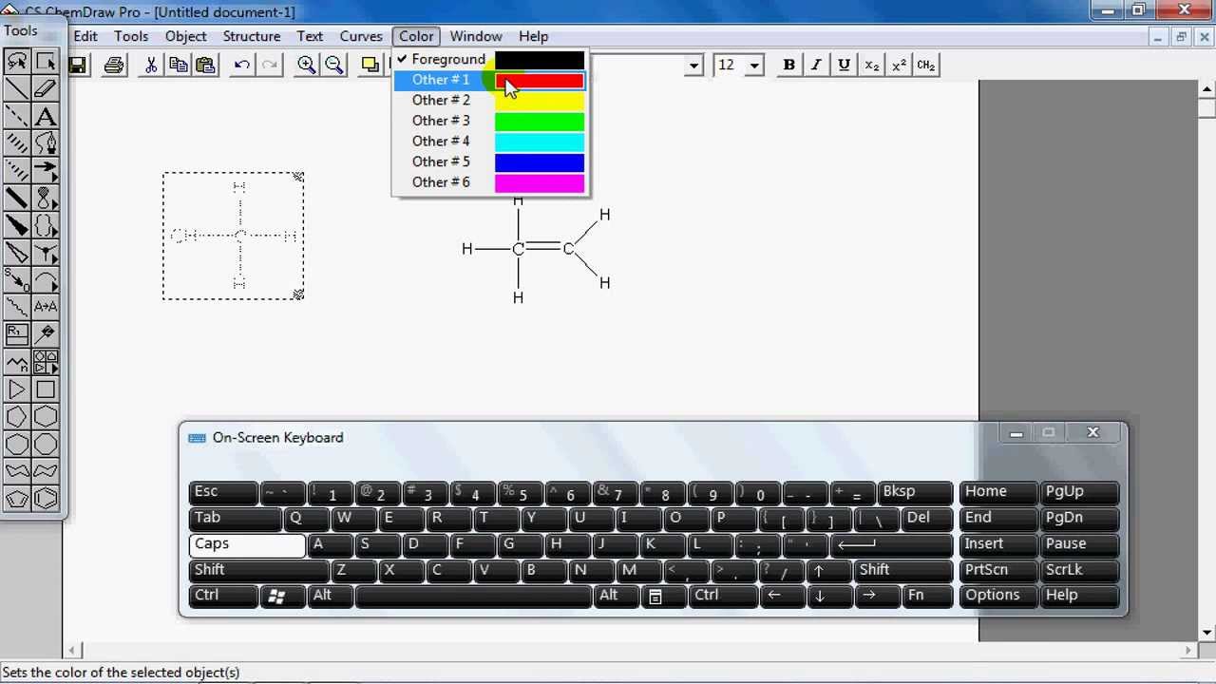Toggle CH2 formula formatting
Viewport: 1216px width, 684px height.
(x=926, y=65)
